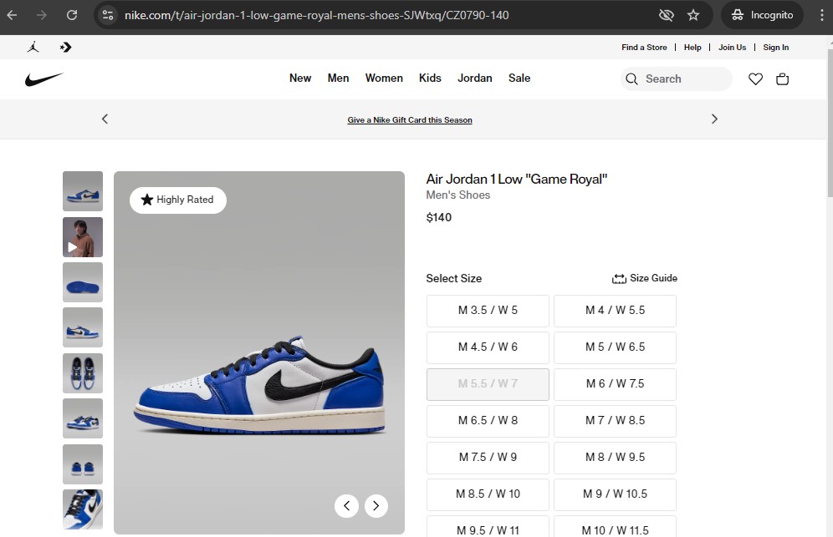Advance promo banner to next message
This screenshot has height=537, width=833.
(x=714, y=119)
